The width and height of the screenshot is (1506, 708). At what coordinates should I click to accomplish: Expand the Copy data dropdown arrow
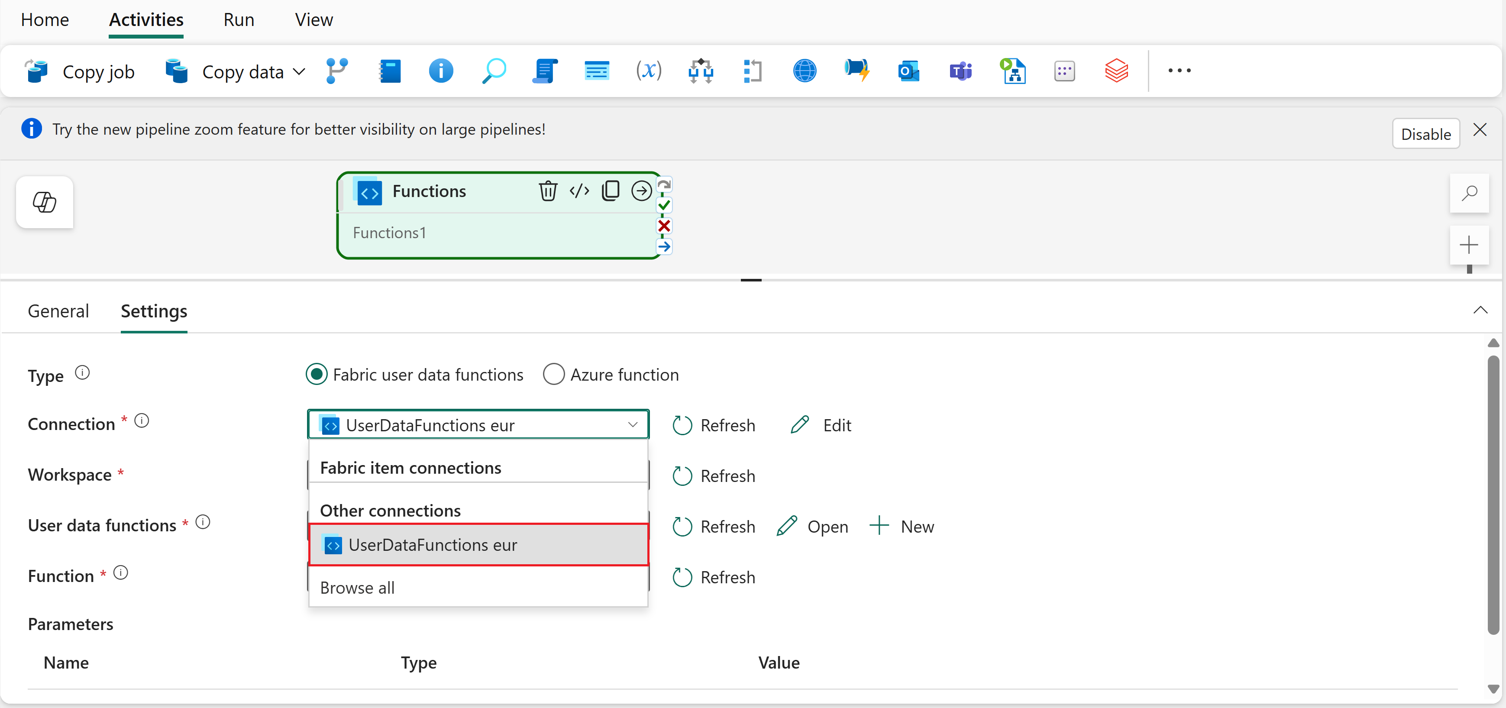(x=299, y=72)
